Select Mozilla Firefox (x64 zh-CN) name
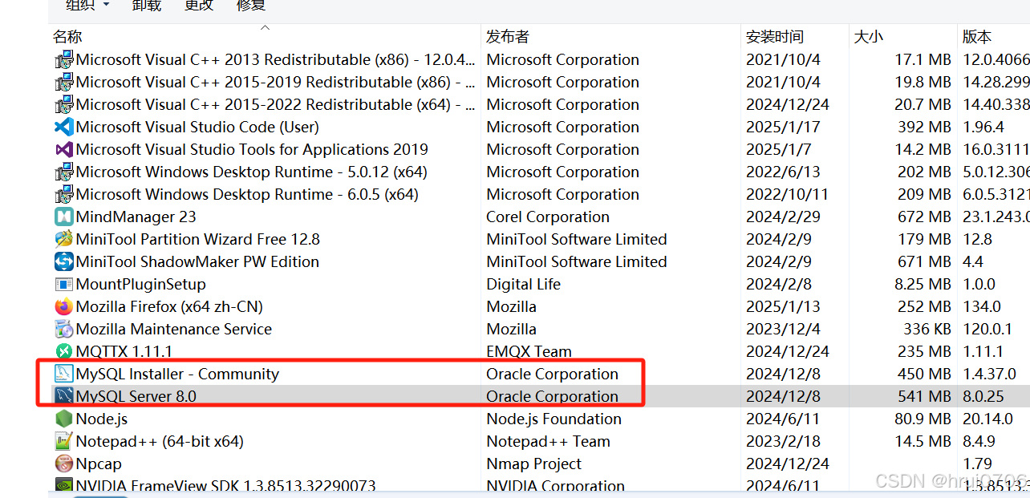1030x498 pixels. click(169, 306)
